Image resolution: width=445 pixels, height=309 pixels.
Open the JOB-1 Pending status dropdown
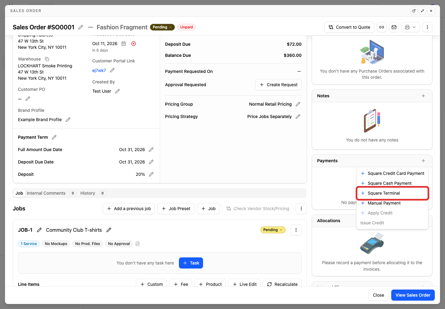point(273,230)
